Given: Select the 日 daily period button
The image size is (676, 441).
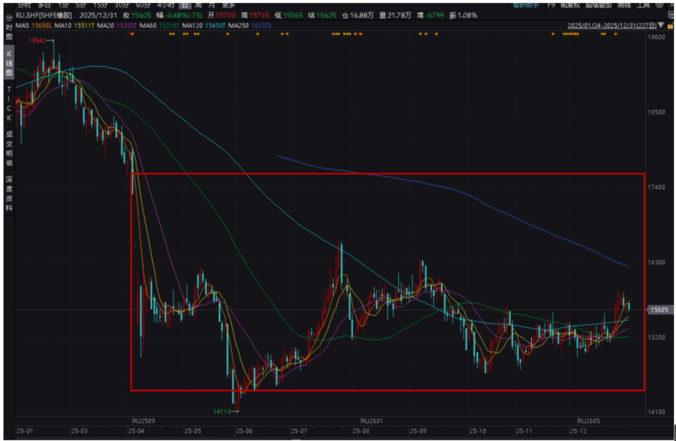Looking at the screenshot, I should [x=185, y=4].
